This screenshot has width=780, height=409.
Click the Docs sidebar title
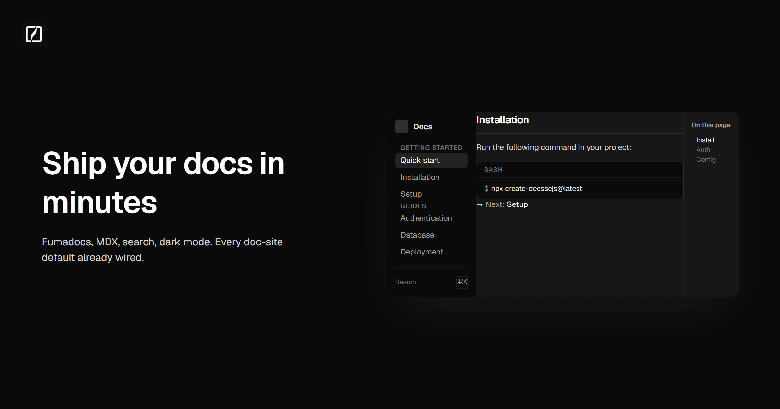423,127
